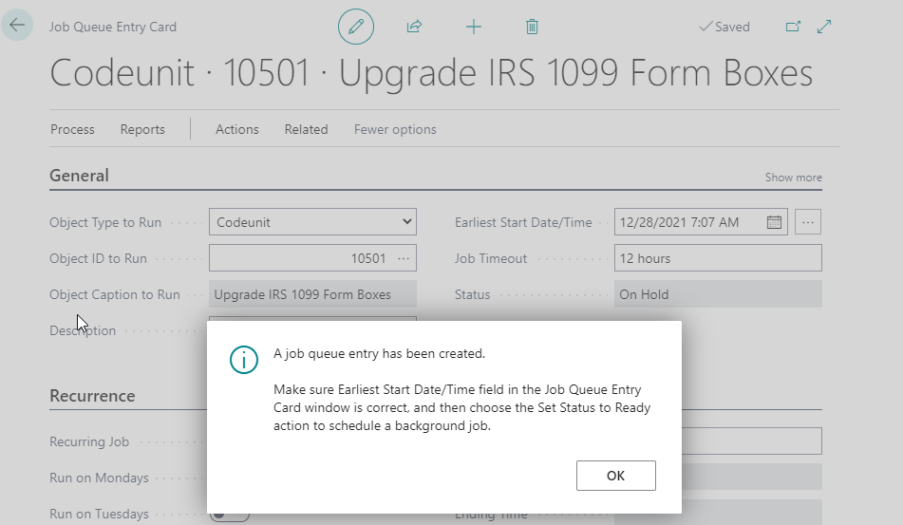Open the Reports menu
This screenshot has height=525, width=903.
point(142,129)
